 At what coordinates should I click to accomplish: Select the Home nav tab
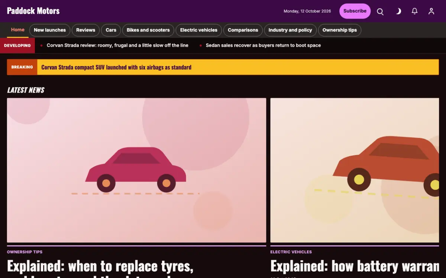coord(18,30)
